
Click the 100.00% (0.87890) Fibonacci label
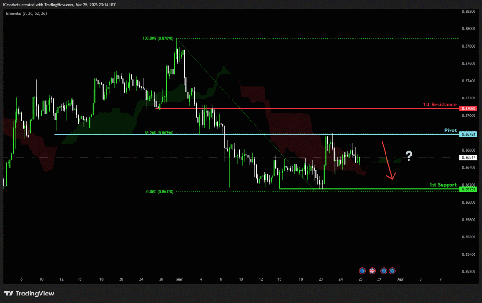pos(158,38)
